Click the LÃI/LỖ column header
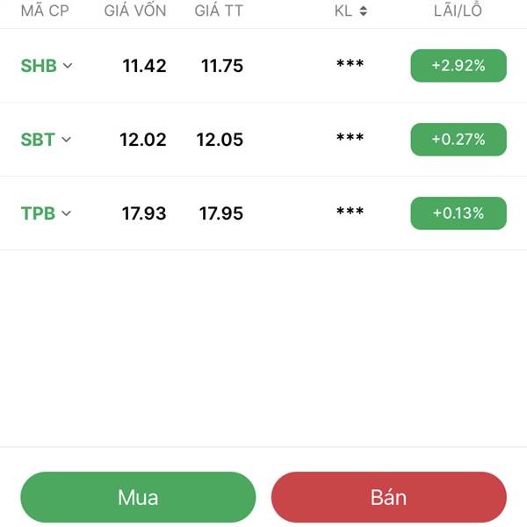The width and height of the screenshot is (527, 527). pyautogui.click(x=458, y=10)
